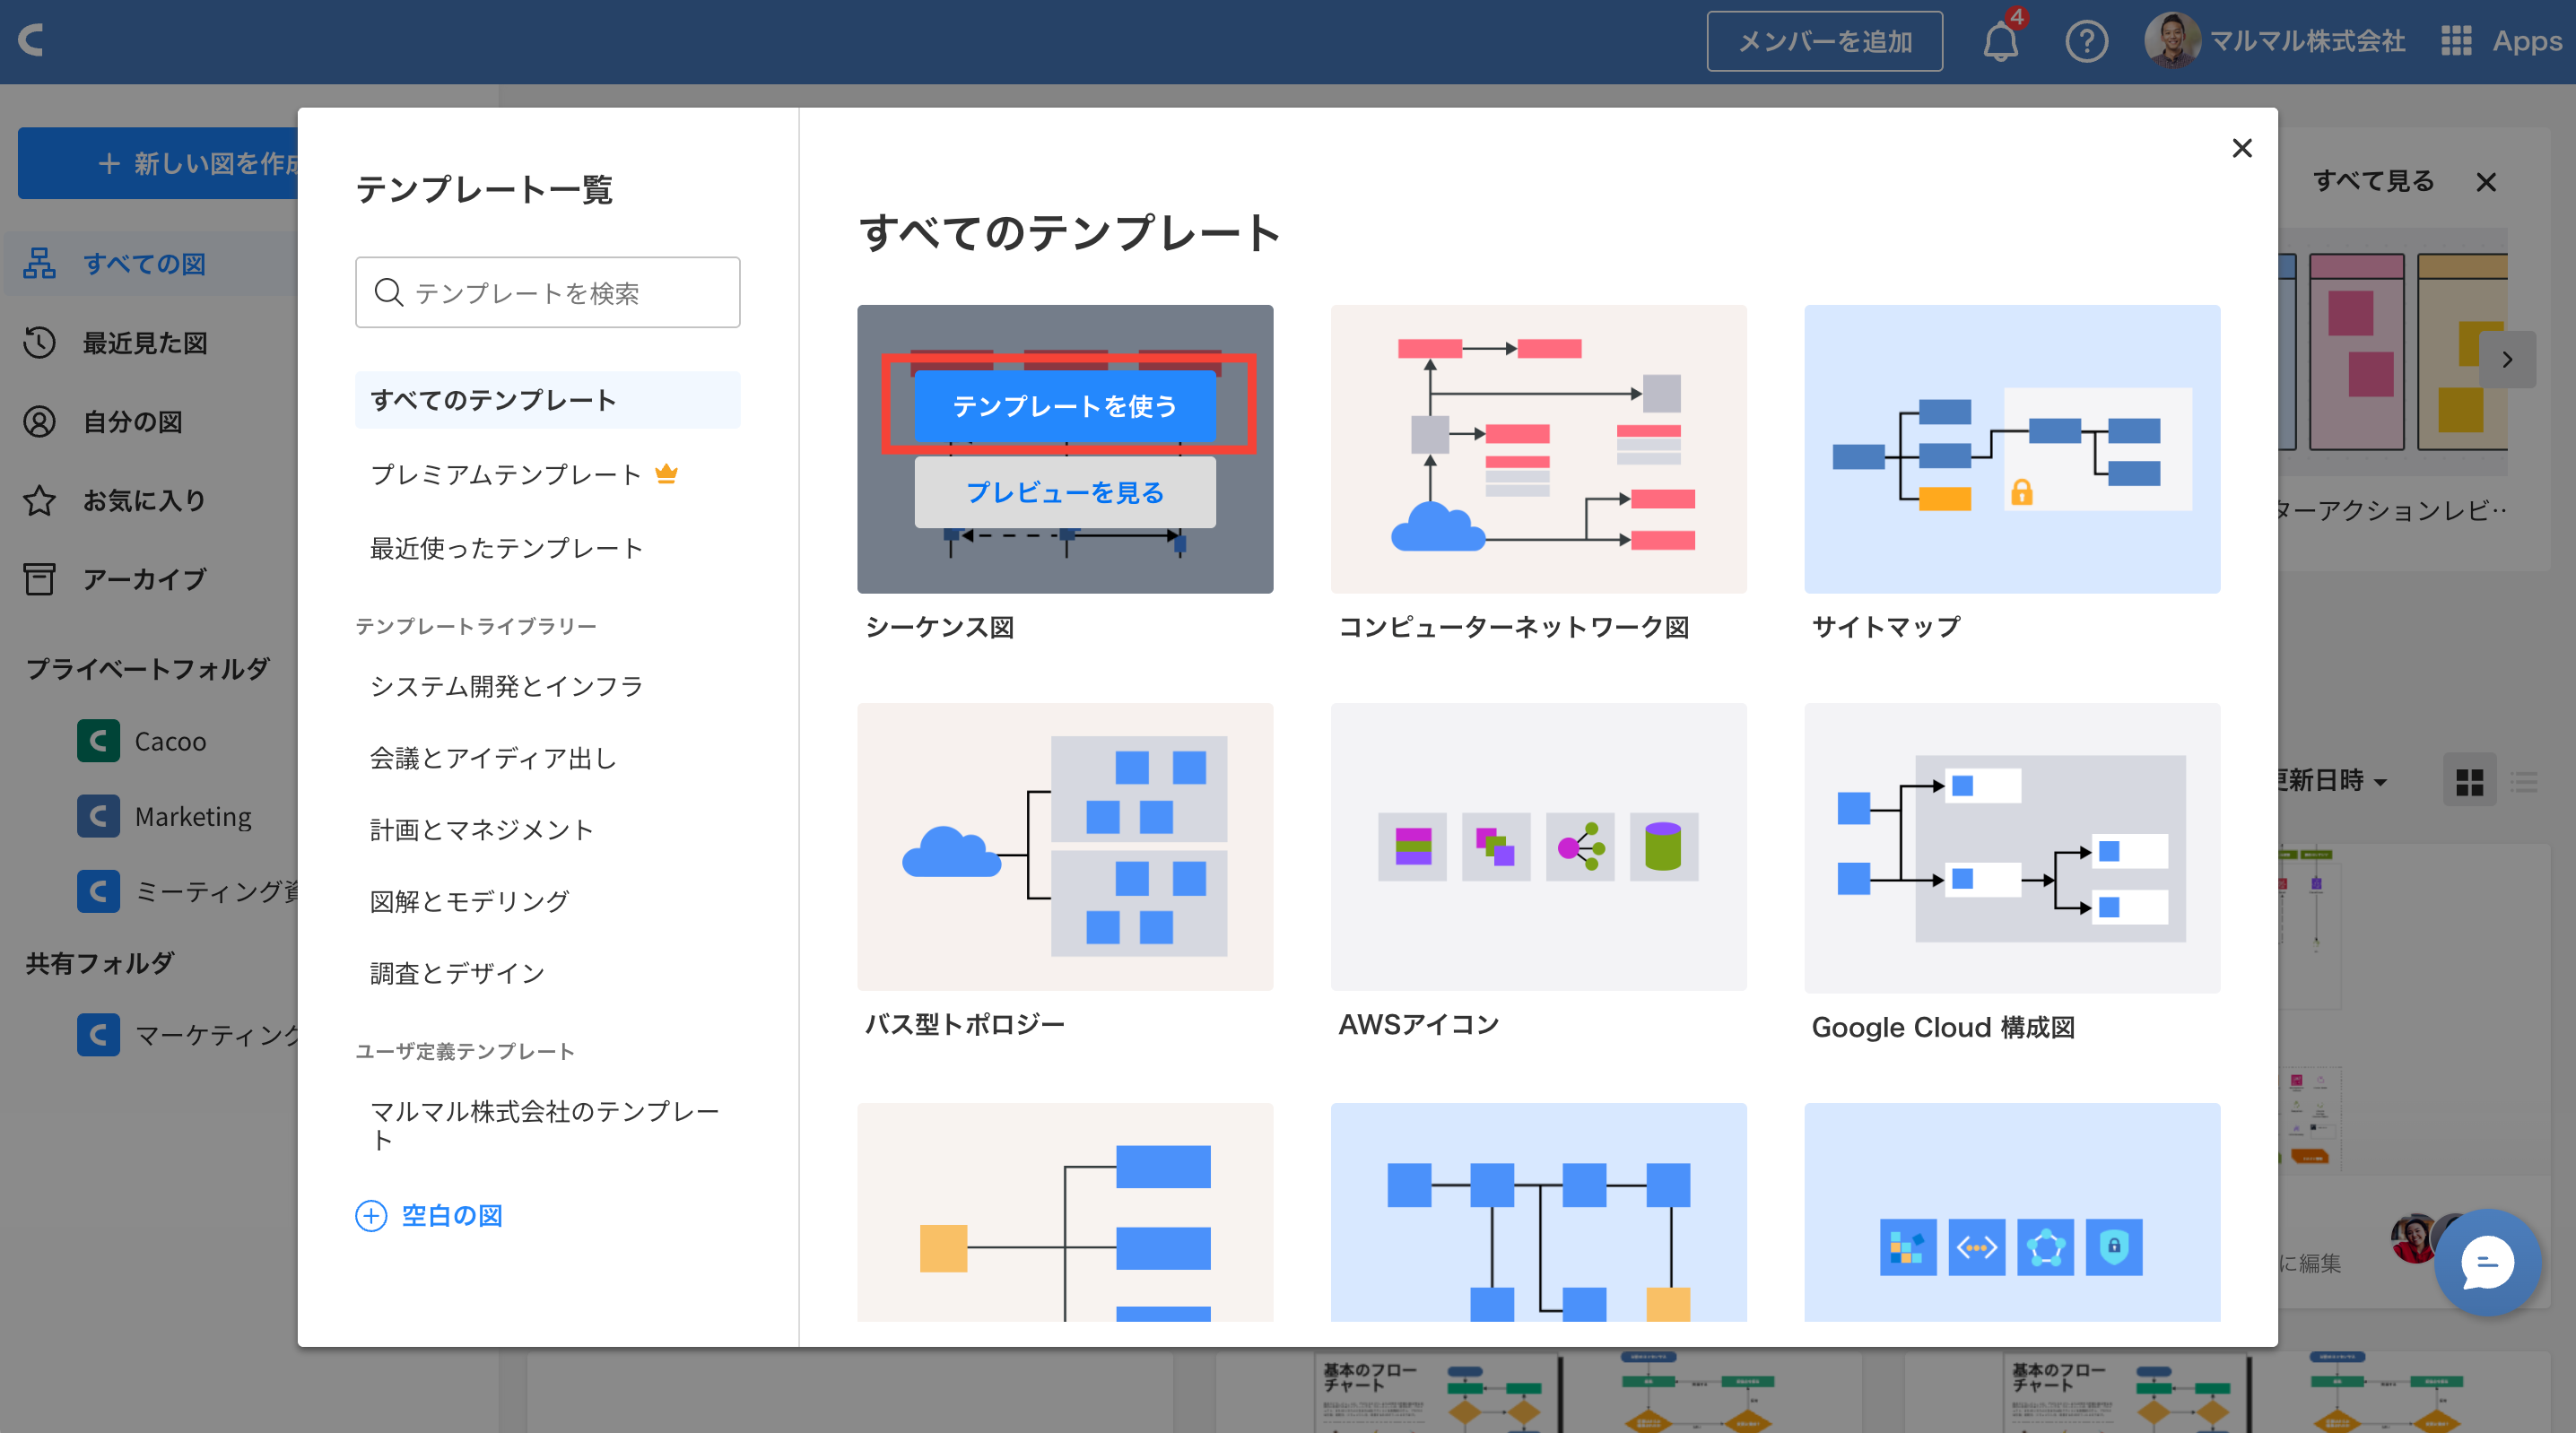Open 会議とアイディア出し library
This screenshot has height=1433, width=2576.
pyautogui.click(x=493, y=758)
